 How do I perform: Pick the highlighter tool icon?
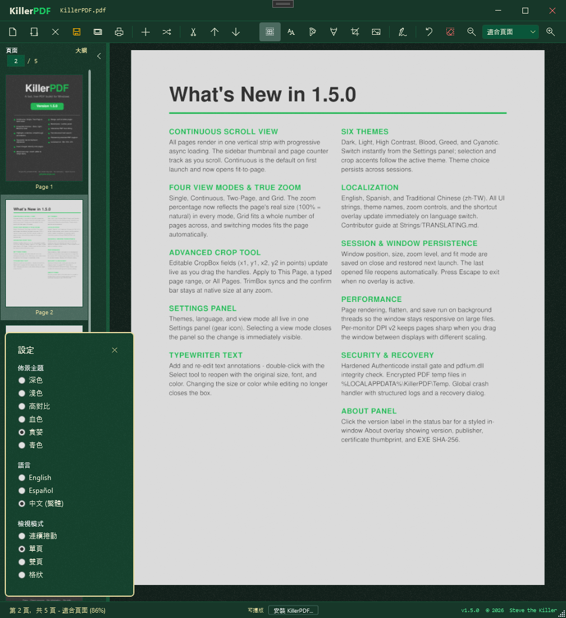[x=312, y=32]
